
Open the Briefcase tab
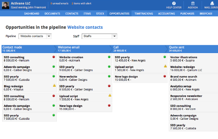point(206,14)
